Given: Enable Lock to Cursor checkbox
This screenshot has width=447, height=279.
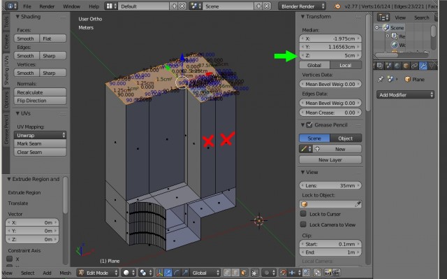Looking at the screenshot, I should (x=303, y=214).
